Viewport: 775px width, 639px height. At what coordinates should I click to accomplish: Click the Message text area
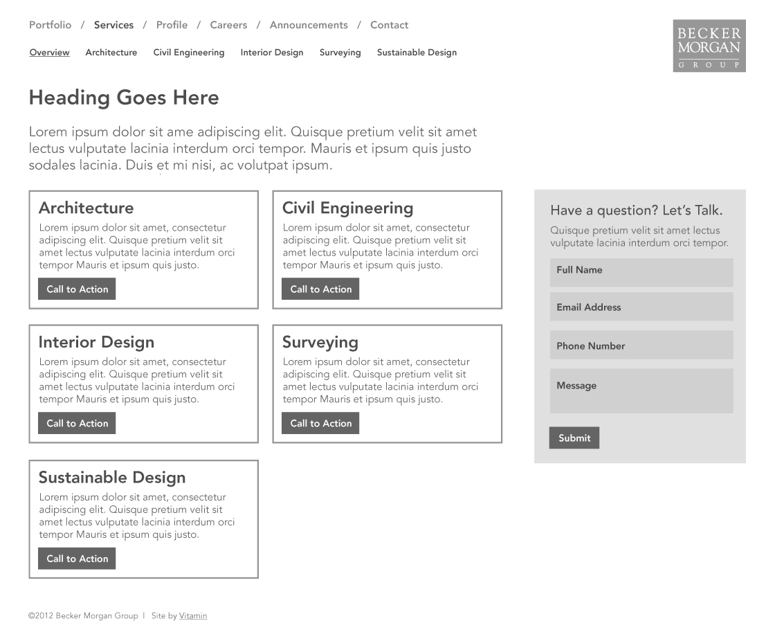click(x=641, y=391)
